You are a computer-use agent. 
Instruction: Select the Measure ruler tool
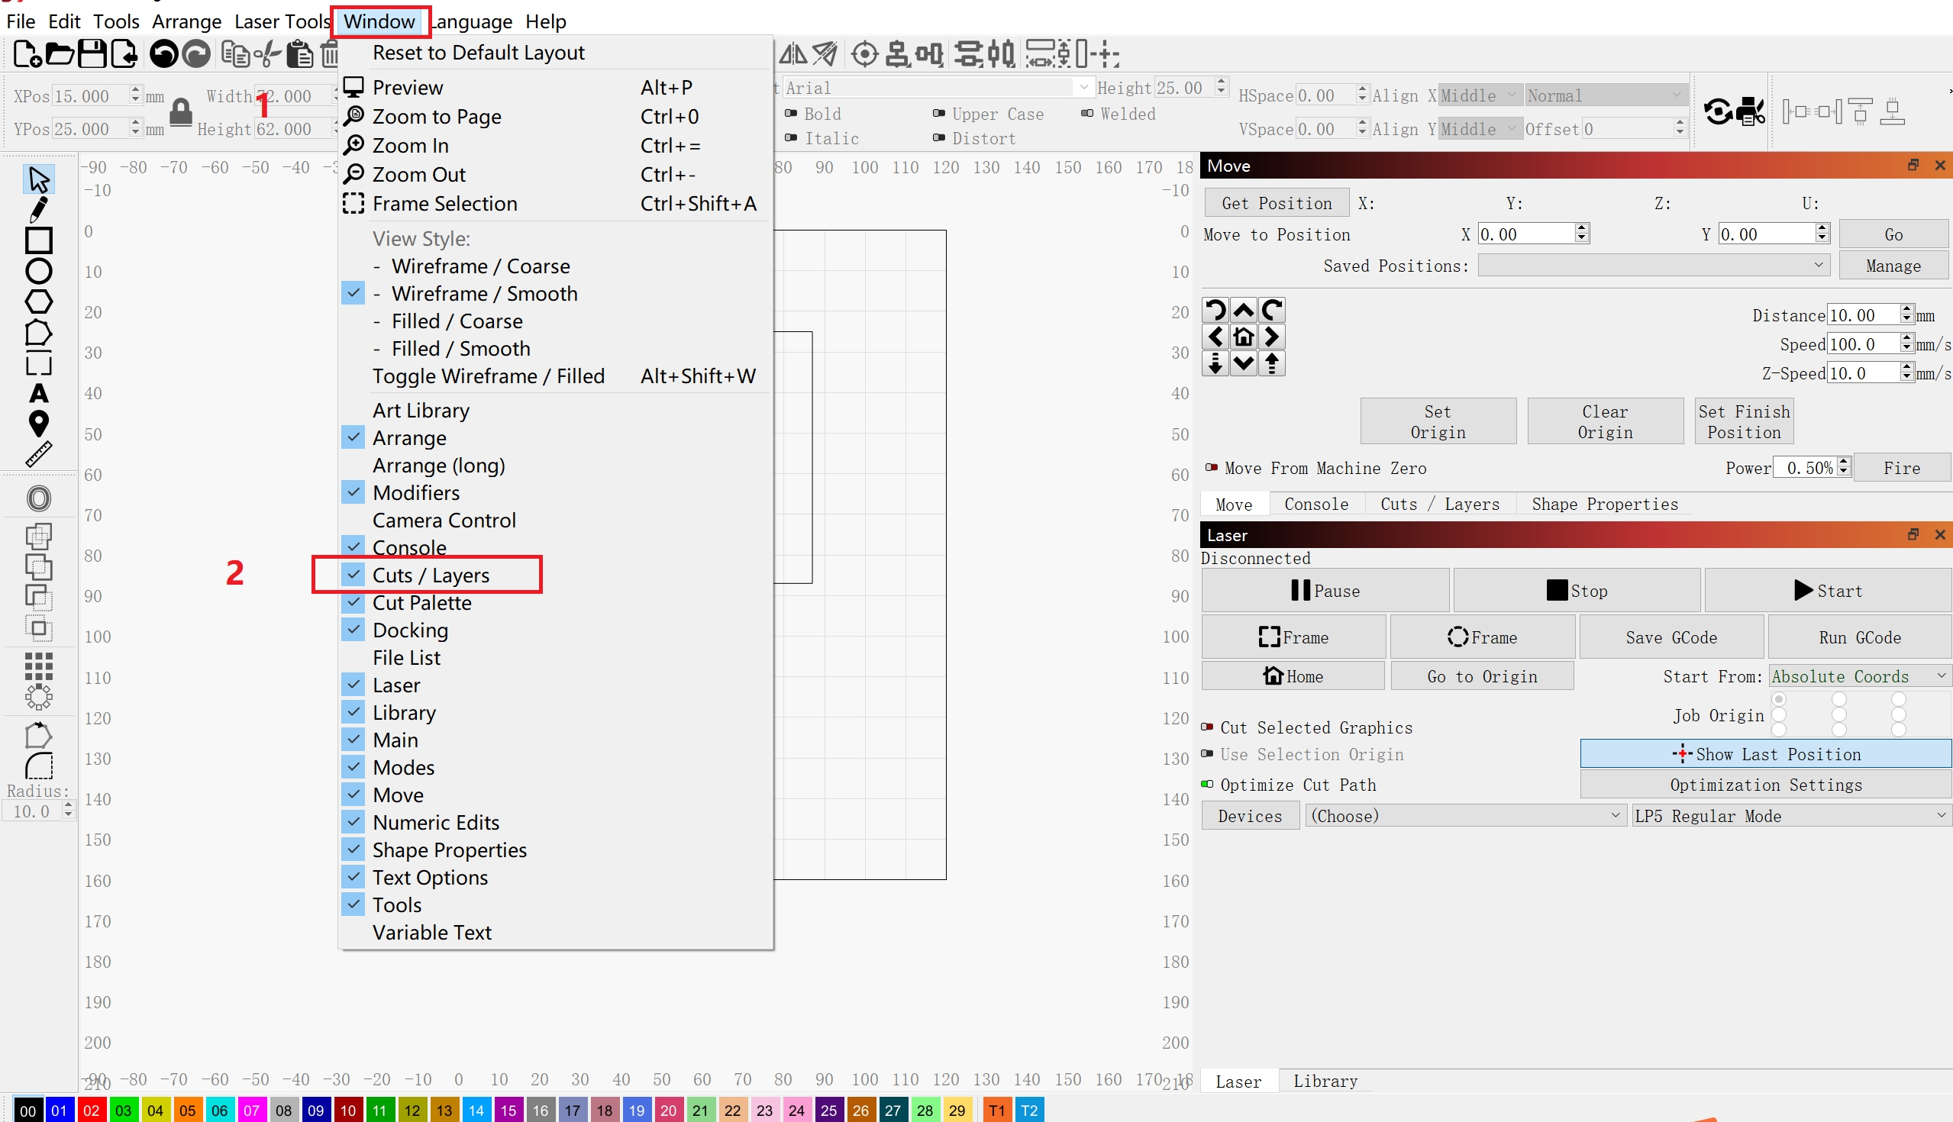(38, 454)
